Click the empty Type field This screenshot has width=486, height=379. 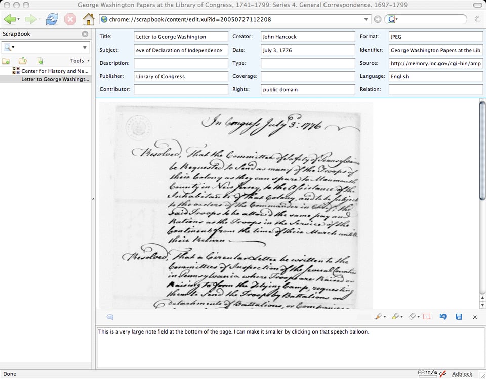click(x=308, y=63)
